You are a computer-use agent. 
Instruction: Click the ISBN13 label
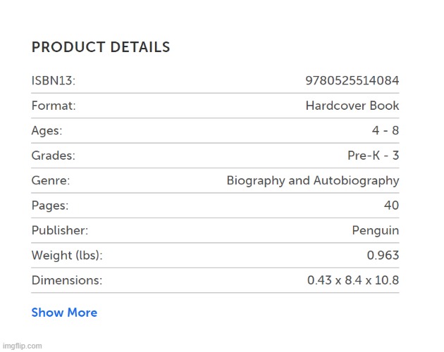(54, 81)
